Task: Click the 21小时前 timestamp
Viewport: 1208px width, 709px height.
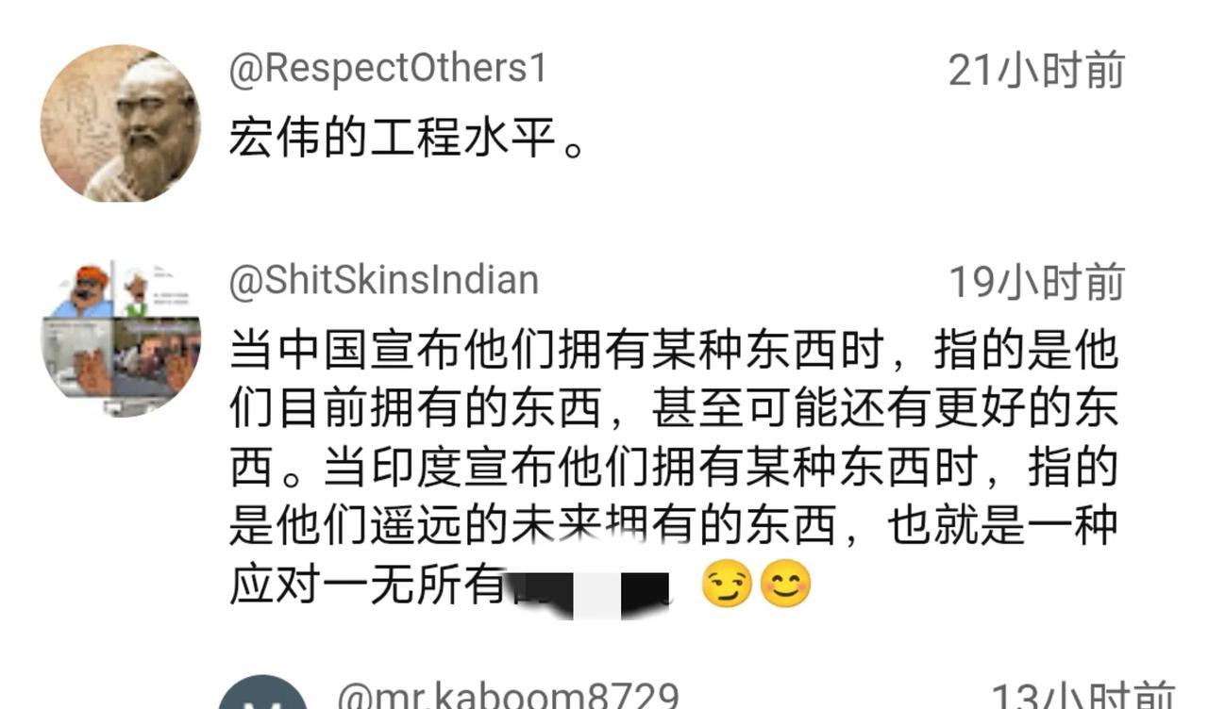Action: [x=1036, y=71]
